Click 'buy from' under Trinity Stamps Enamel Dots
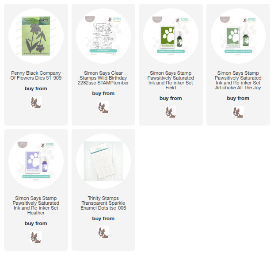 [x=103, y=218]
